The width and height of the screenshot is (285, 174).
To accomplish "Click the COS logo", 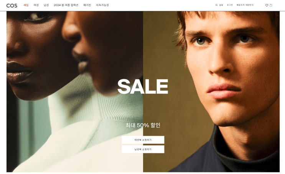I will [x=12, y=6].
